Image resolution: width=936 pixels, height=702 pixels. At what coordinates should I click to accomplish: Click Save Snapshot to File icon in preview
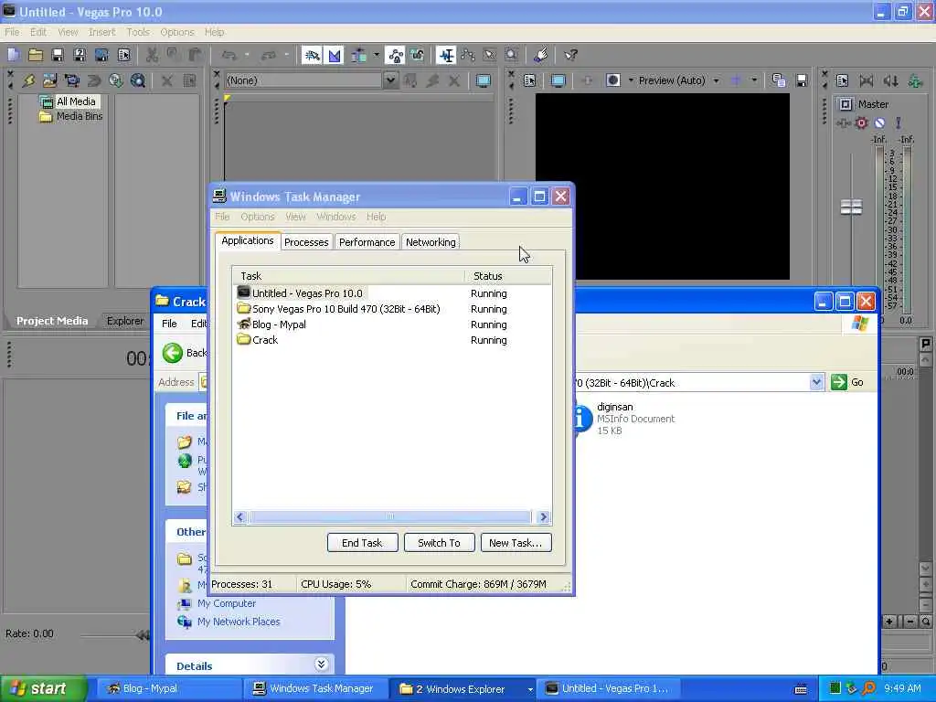[802, 80]
